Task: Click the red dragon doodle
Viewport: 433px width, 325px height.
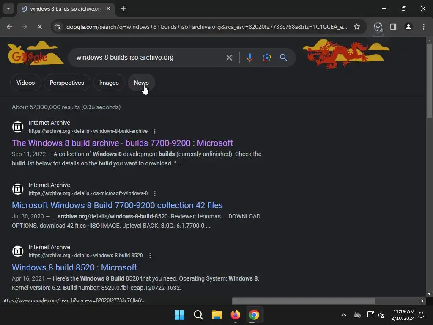Action: pyautogui.click(x=338, y=55)
